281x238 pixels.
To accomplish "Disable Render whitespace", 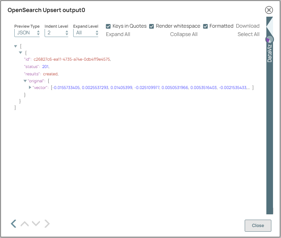I will pyautogui.click(x=151, y=26).
